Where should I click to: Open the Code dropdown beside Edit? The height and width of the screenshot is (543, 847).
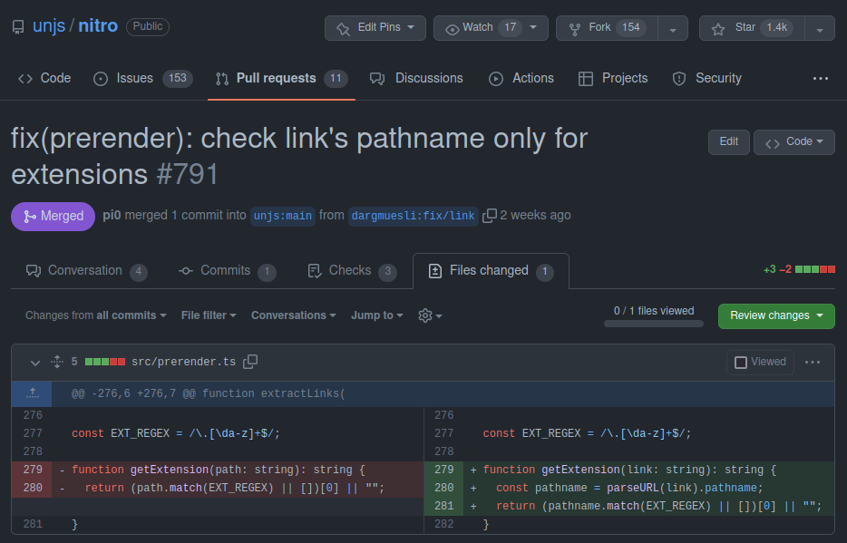794,142
